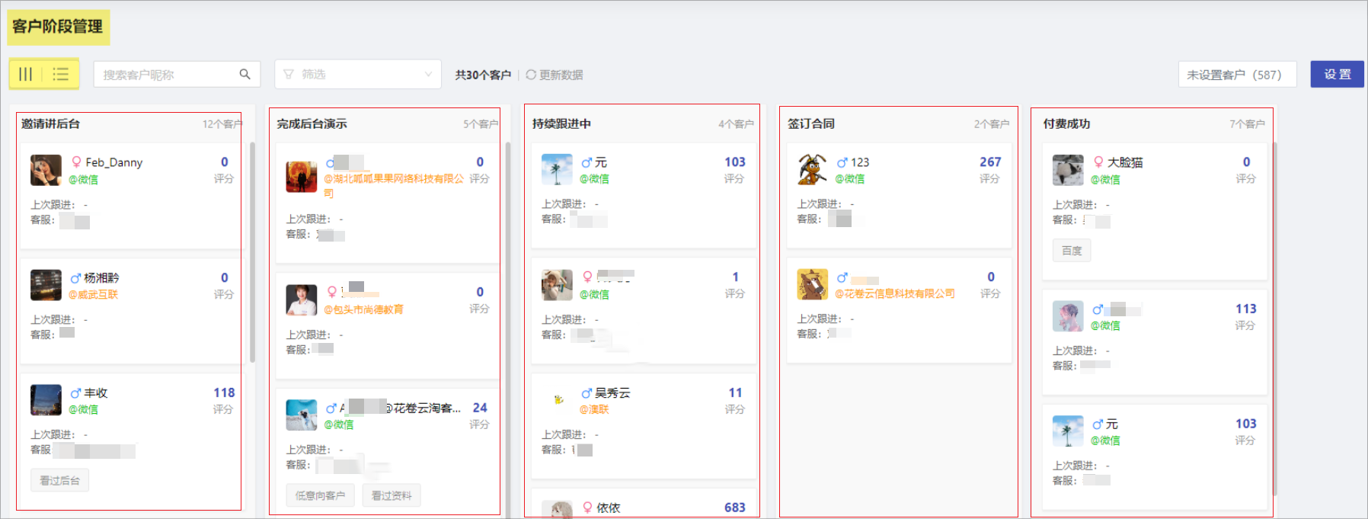Click the male gender icon beside 杨湘黔
This screenshot has height=519, width=1368.
tap(75, 278)
